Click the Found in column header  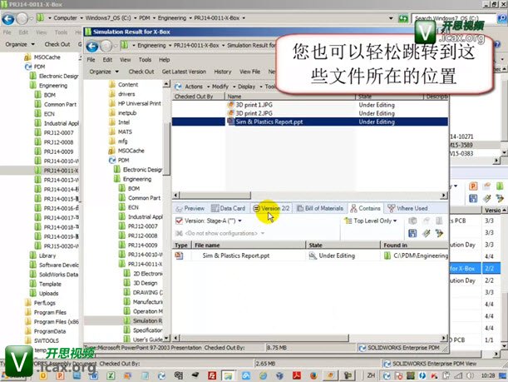pyautogui.click(x=414, y=246)
